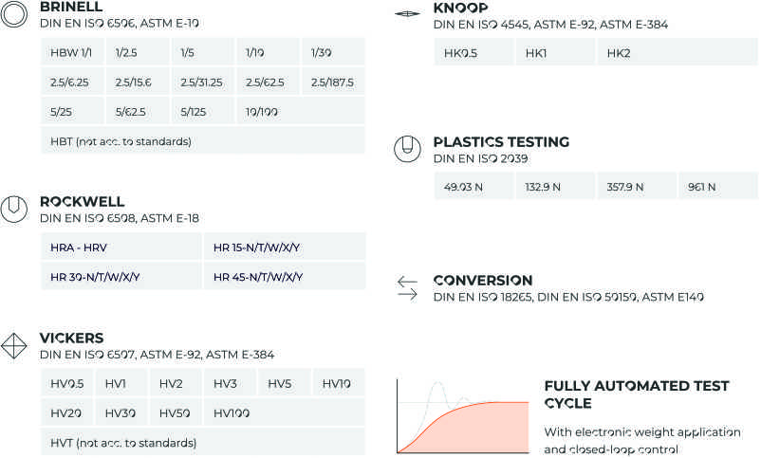Image resolution: width=761 pixels, height=458 pixels.
Task: Click the Vickers diamond pyramid icon
Action: [13, 346]
